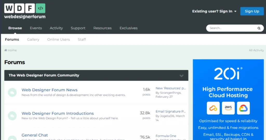Screen dimensions: 266x140
Task: Open the Support menu
Action: [x=78, y=28]
